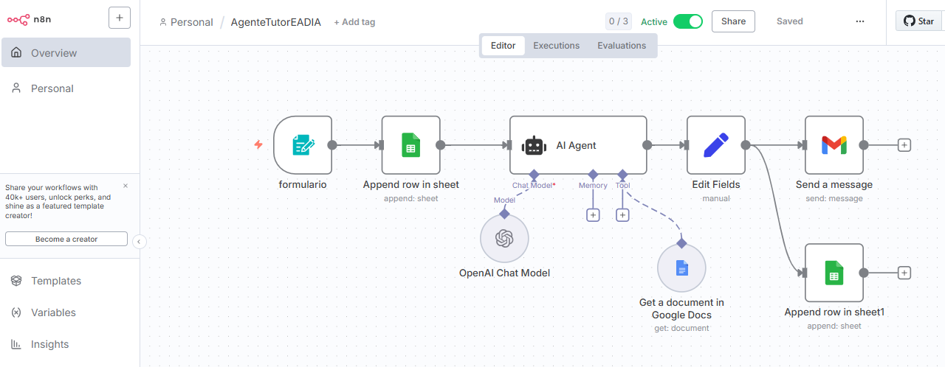Open Templates in the sidebar
Image resolution: width=945 pixels, height=367 pixels.
tap(56, 281)
